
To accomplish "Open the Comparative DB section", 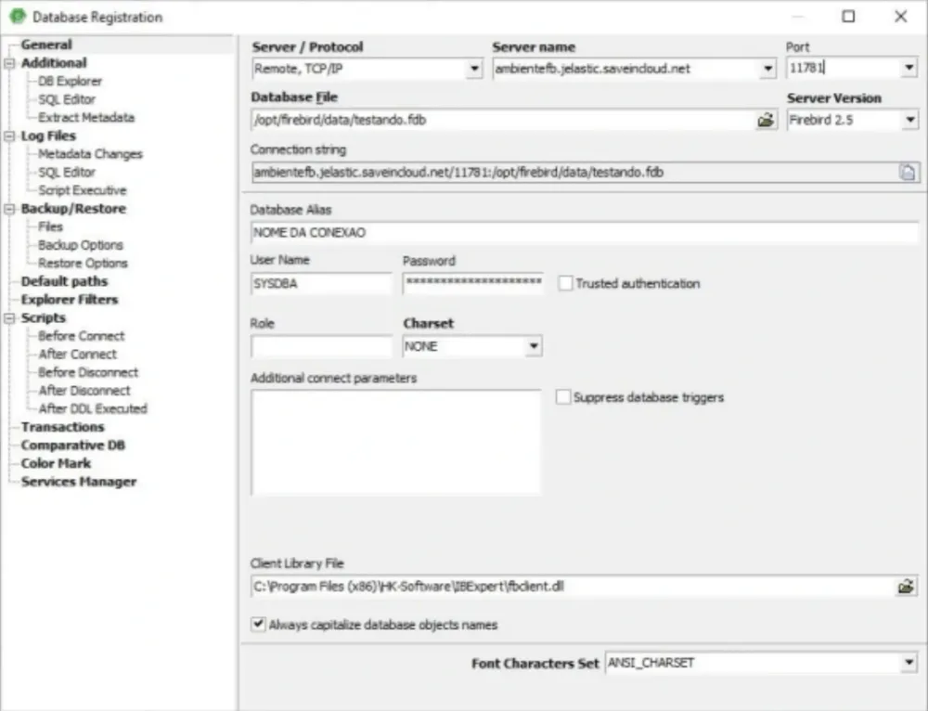I will click(x=72, y=446).
